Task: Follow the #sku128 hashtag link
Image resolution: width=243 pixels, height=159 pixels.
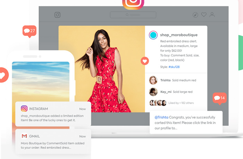Action: pyautogui.click(x=174, y=67)
